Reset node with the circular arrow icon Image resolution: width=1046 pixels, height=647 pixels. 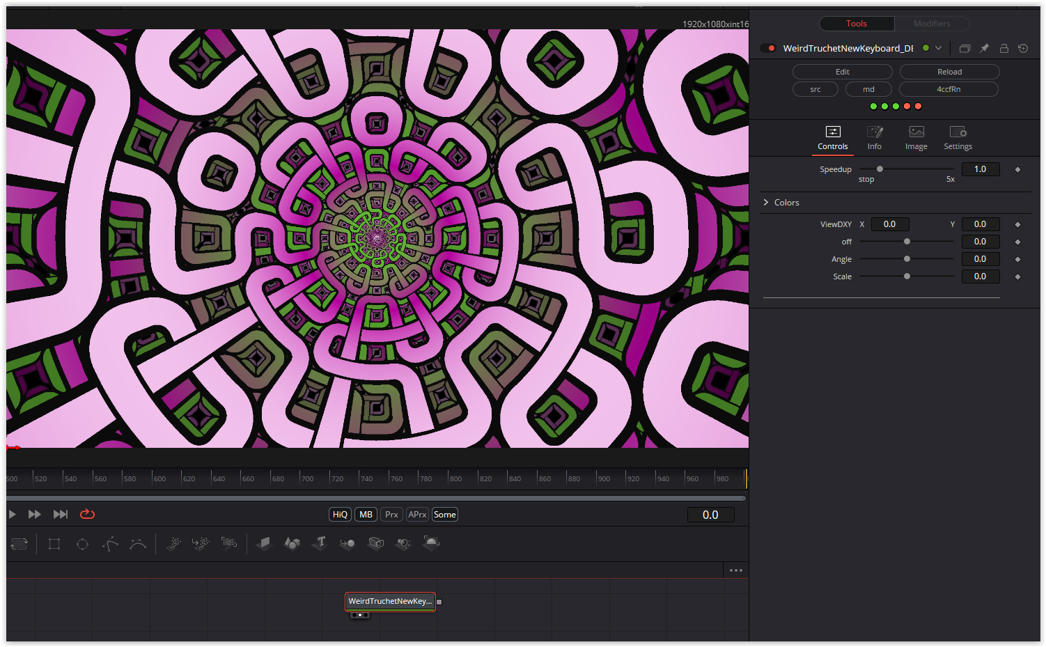pyautogui.click(x=1023, y=48)
